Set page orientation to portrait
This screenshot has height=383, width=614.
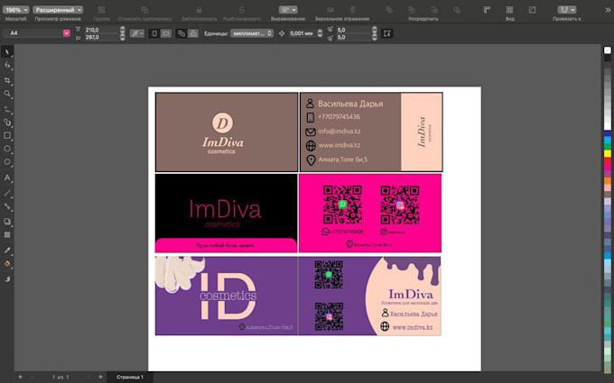pos(154,33)
